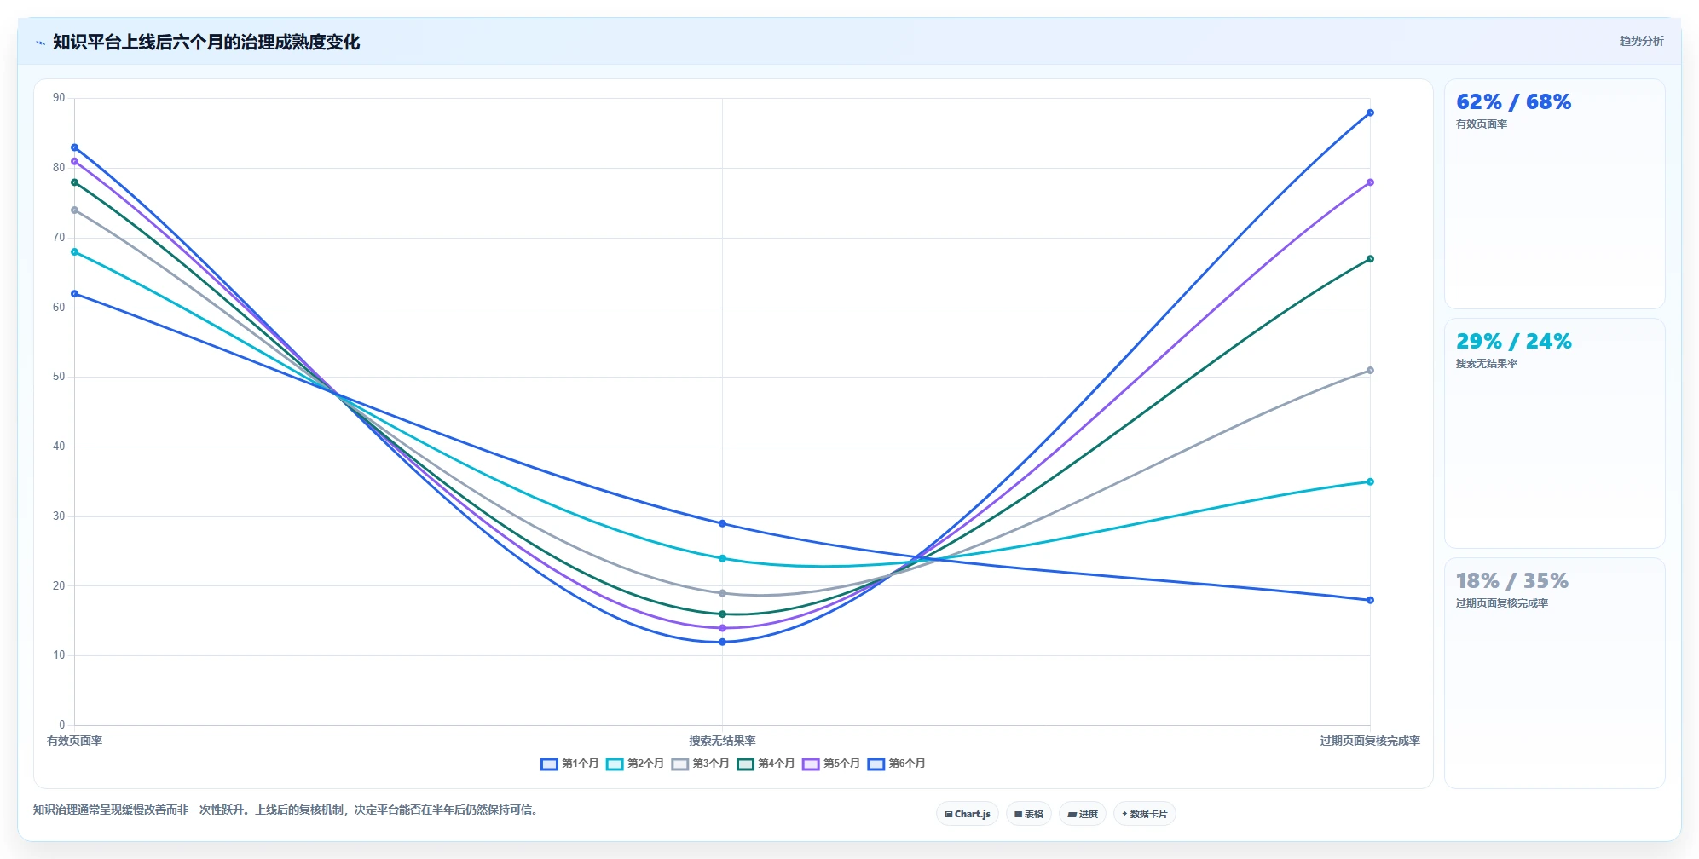Viewport: 1699px width, 859px height.
Task: Click the 第6个月 point at 搜索无结果率 (12)
Action: click(x=723, y=642)
